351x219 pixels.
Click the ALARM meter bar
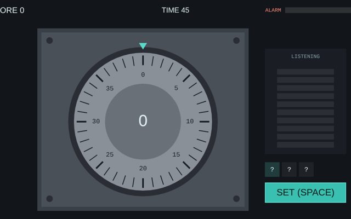(318, 10)
